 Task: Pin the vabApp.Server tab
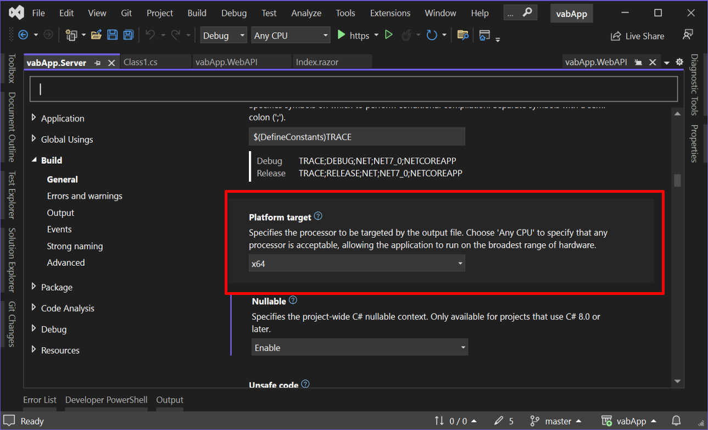pyautogui.click(x=98, y=63)
